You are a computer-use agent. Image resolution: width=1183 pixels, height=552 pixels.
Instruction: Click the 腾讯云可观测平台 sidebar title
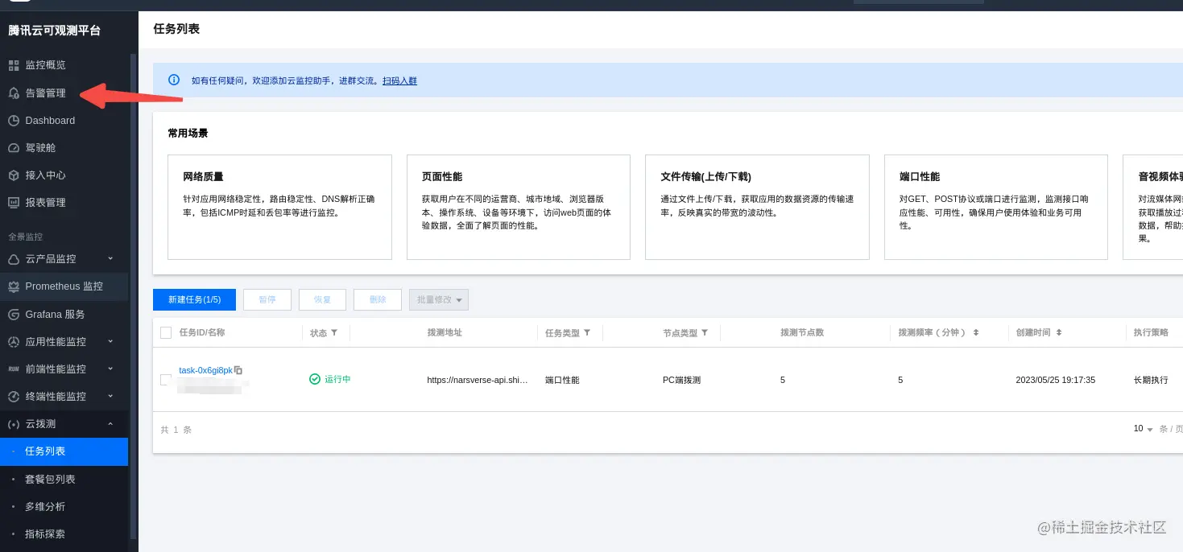[55, 31]
